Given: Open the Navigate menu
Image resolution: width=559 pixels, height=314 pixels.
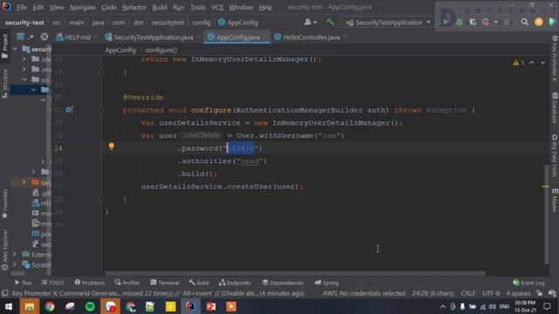Looking at the screenshot, I should pyautogui.click(x=82, y=7).
